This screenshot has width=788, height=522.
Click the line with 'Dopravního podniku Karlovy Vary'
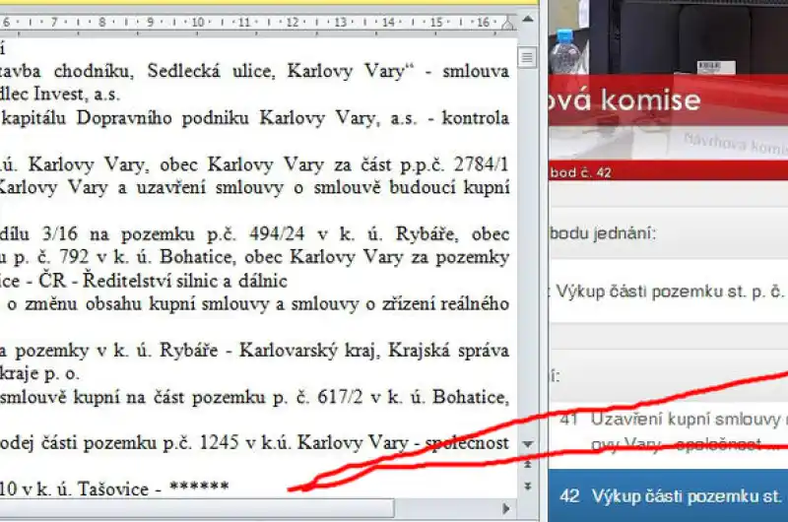pyautogui.click(x=254, y=117)
